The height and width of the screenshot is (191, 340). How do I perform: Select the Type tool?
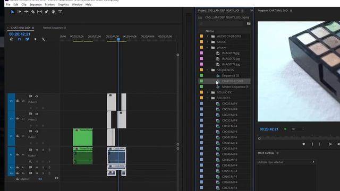coord(60,12)
